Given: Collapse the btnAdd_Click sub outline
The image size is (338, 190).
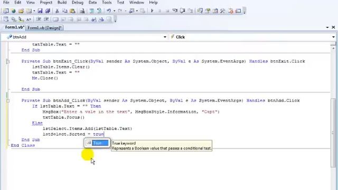Looking at the screenshot, I should coord(8,101).
